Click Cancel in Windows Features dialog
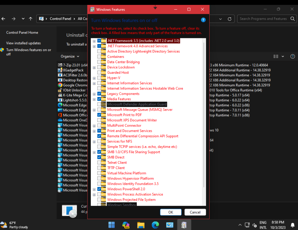298x230 pixels. [195, 212]
